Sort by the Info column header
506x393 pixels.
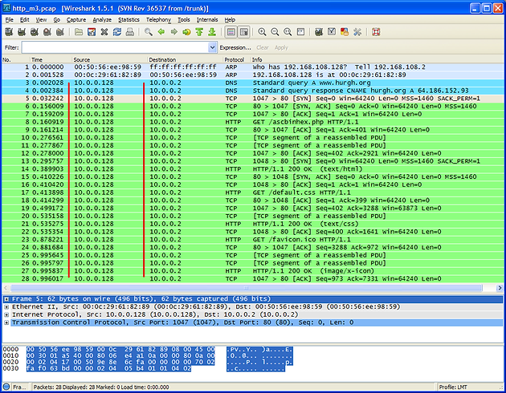click(377, 59)
